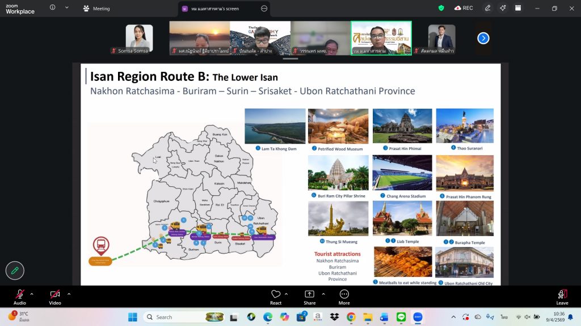Screen dimensions: 581x326
Task: Leave the meeting
Action: (562, 297)
